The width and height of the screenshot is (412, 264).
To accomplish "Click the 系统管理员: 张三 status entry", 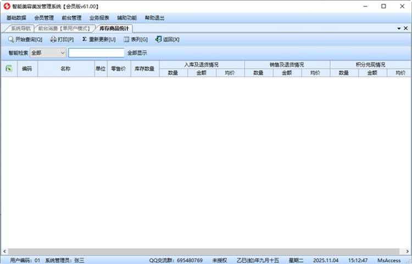I will [65, 260].
